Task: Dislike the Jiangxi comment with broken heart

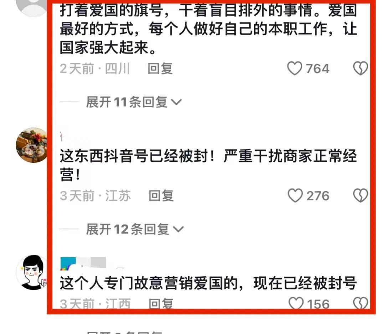Action: pyautogui.click(x=360, y=303)
